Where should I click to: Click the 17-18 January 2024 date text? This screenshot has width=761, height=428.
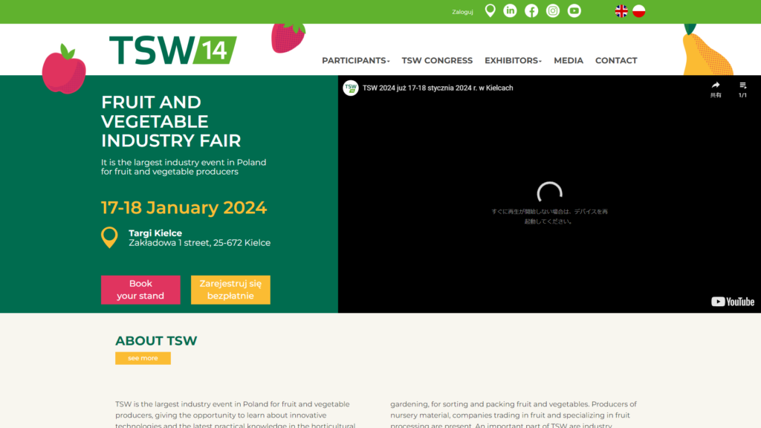pos(184,208)
